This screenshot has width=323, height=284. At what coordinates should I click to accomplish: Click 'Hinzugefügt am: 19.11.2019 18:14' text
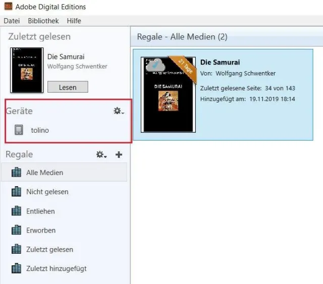coord(248,99)
